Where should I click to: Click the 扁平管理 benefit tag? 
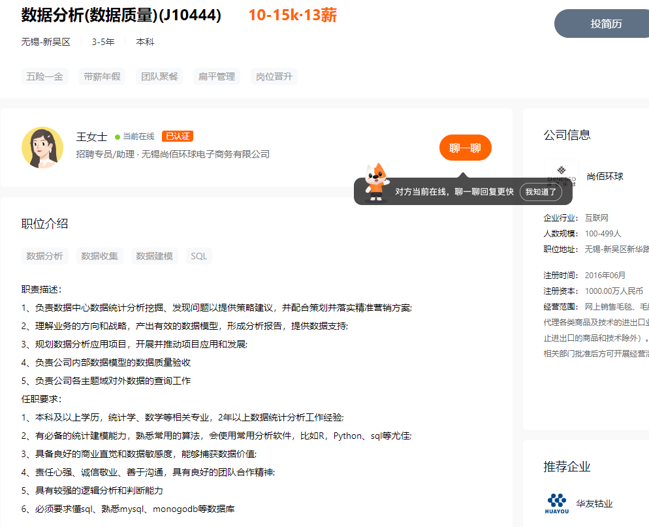[217, 76]
